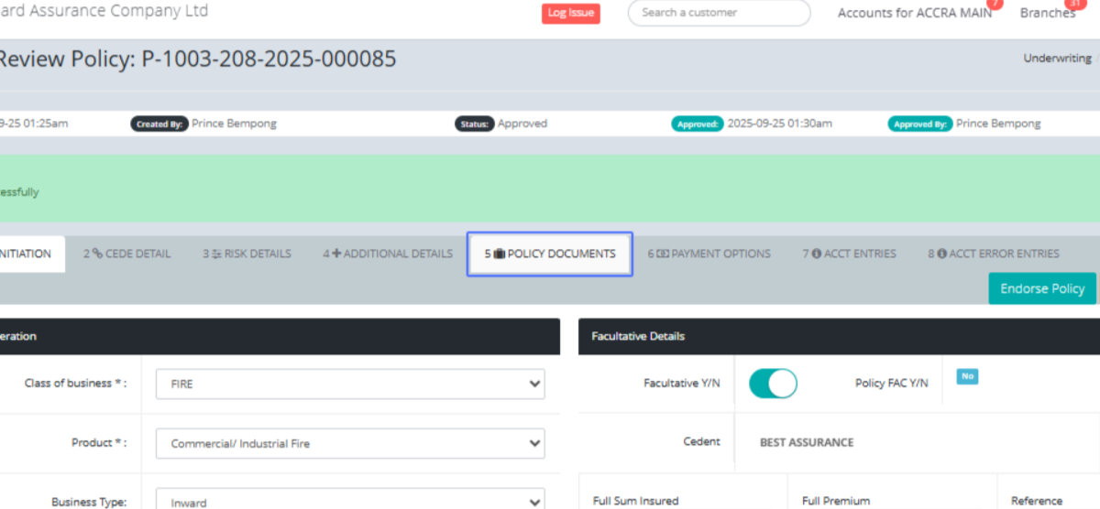Click the red Log Issue button

click(x=570, y=13)
